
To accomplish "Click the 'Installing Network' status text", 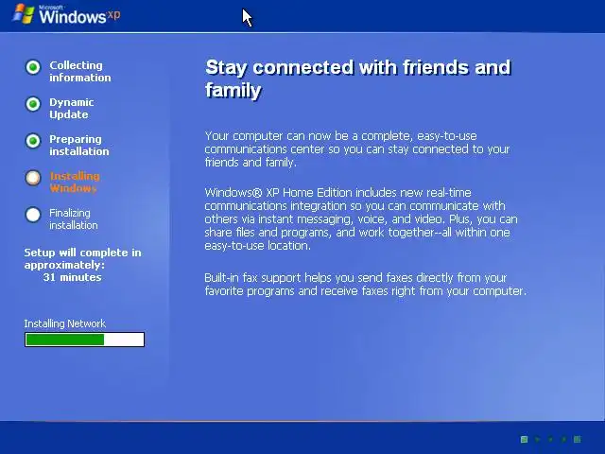I will 65,323.
